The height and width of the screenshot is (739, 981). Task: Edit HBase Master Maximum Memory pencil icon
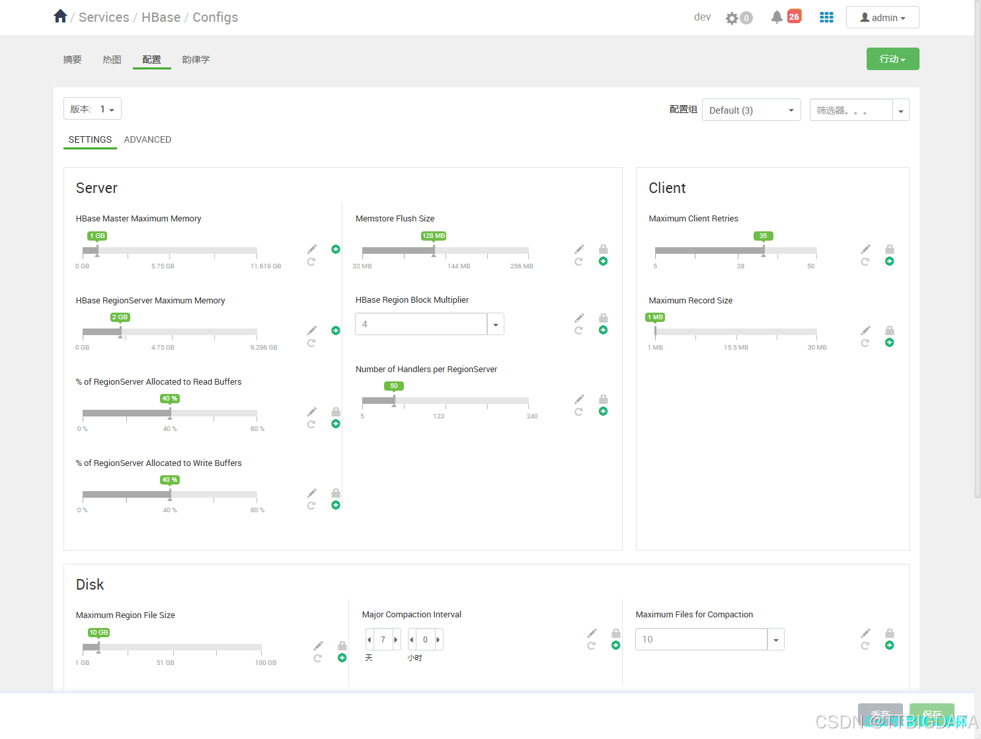point(312,249)
